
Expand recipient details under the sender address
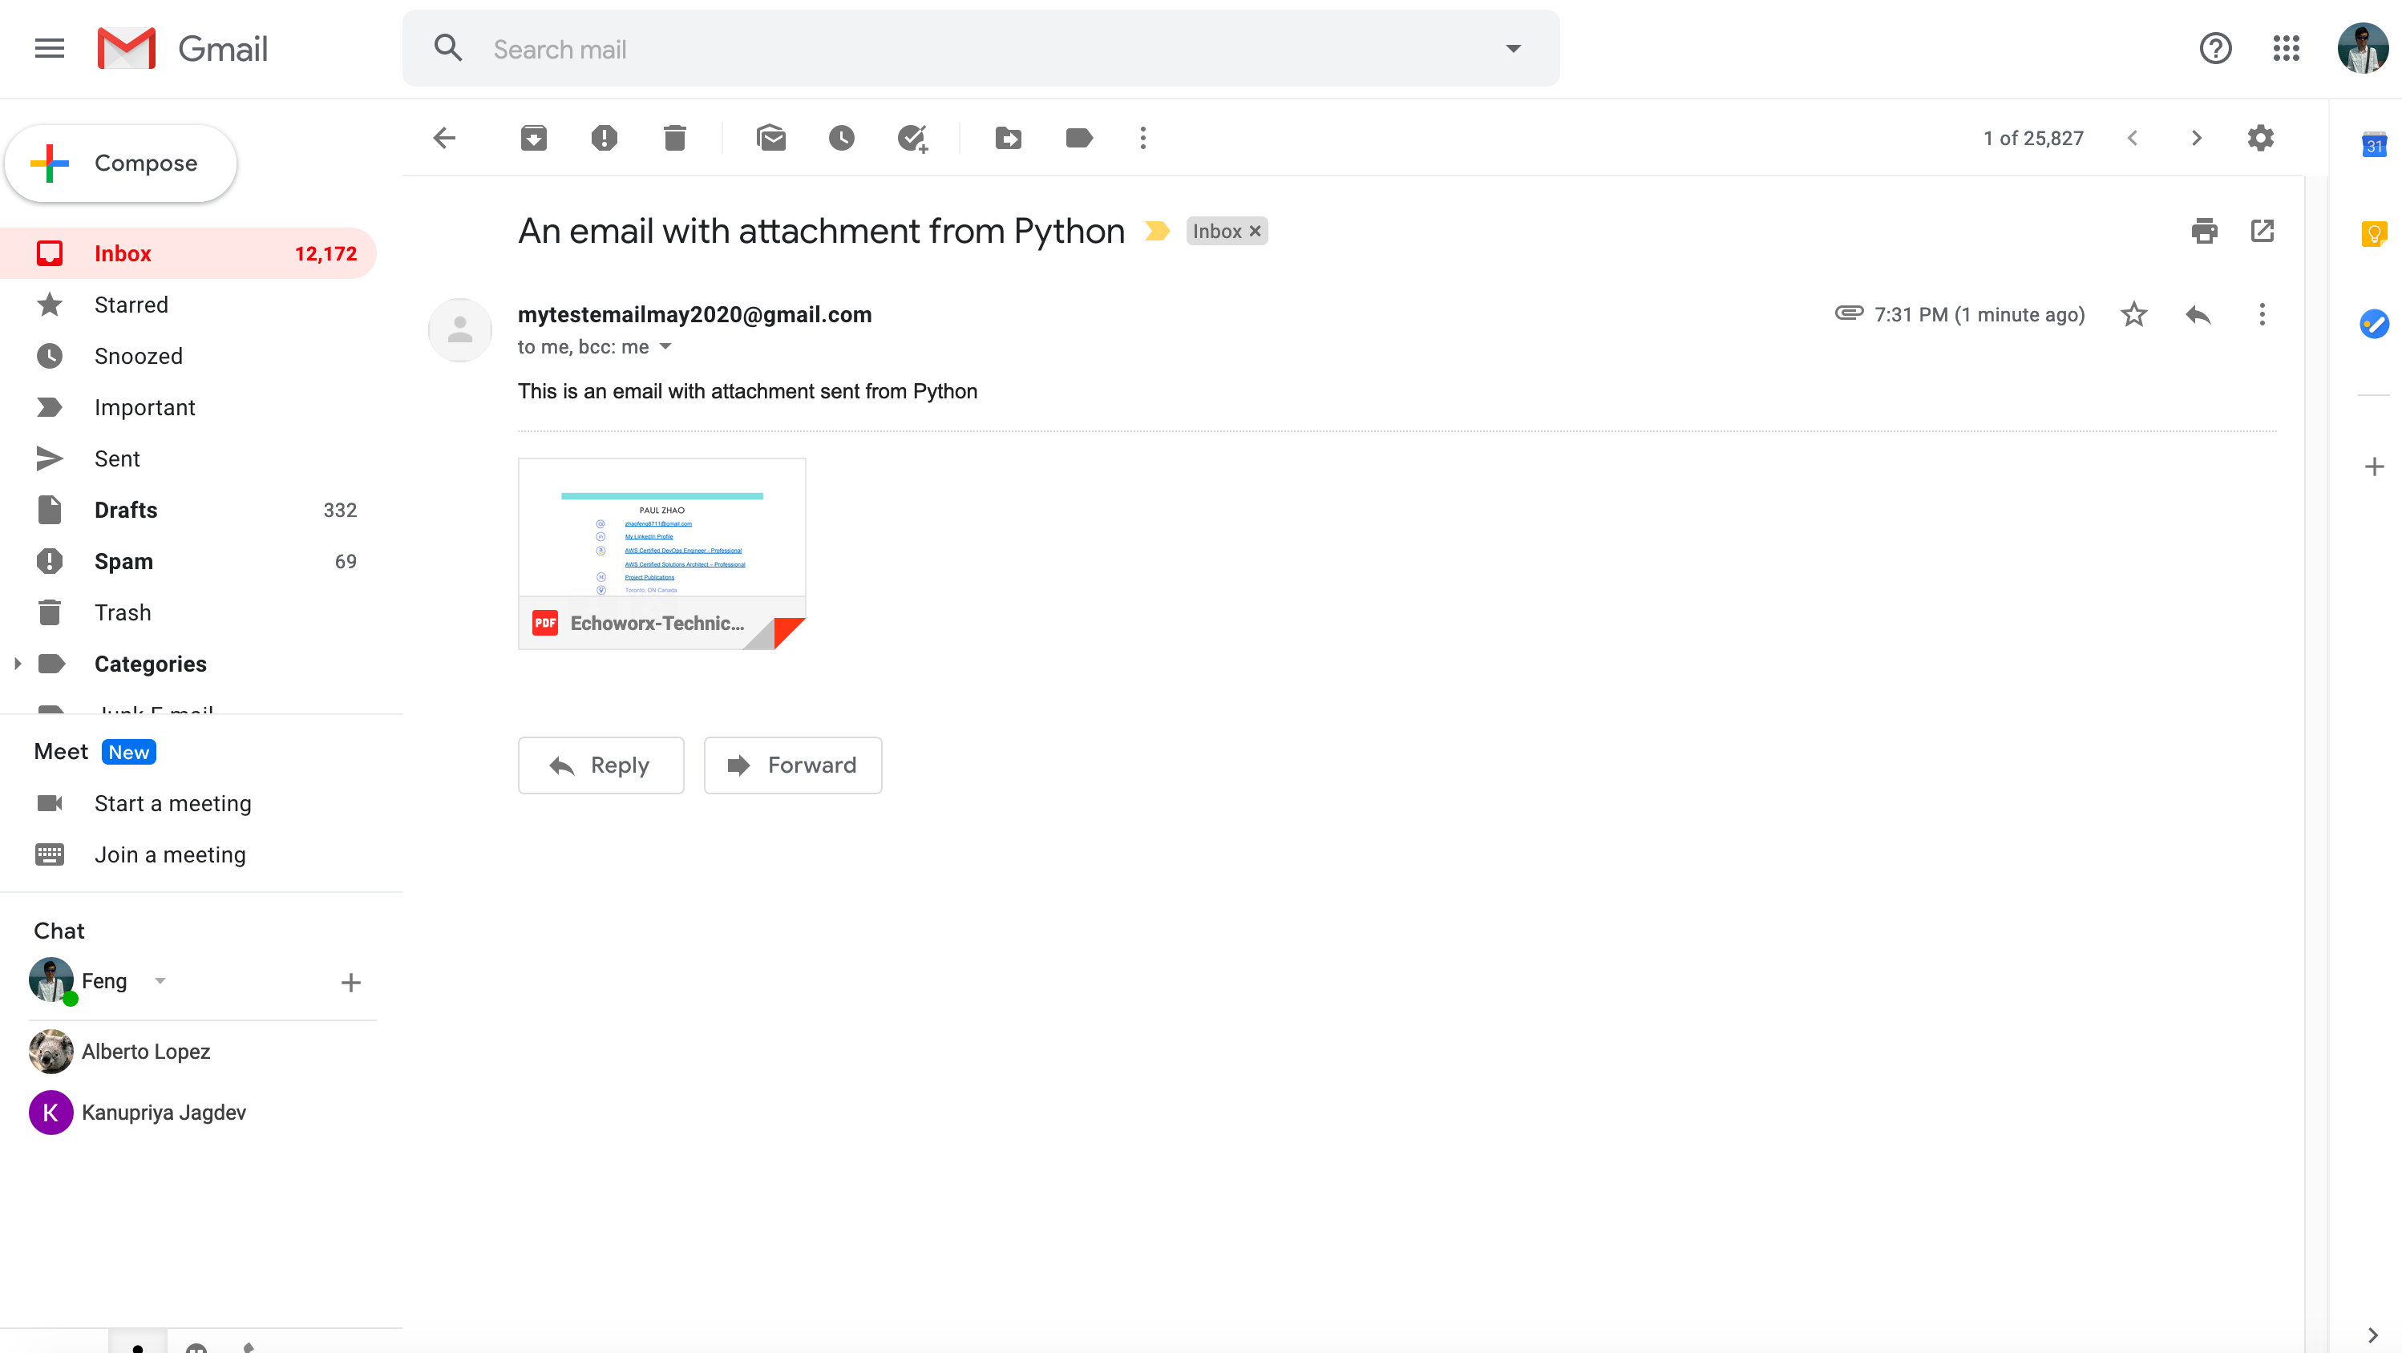[x=665, y=346]
